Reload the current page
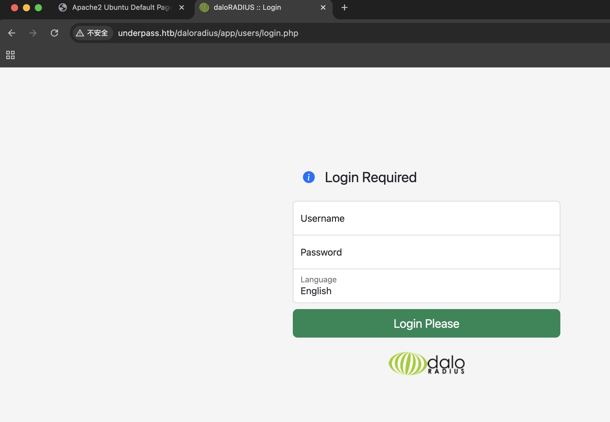 pos(54,33)
